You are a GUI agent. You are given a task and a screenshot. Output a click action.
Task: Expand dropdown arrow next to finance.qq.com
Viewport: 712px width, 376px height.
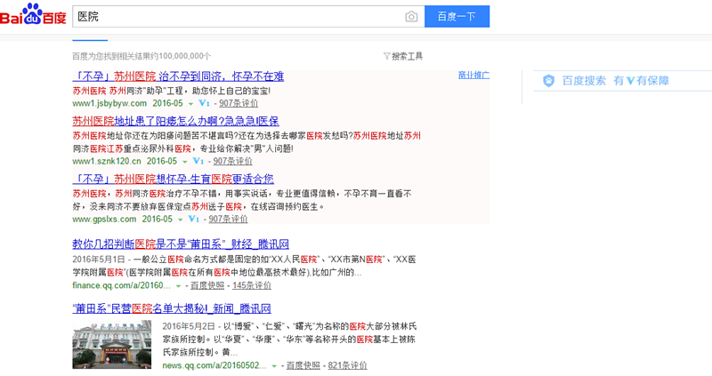click(179, 286)
